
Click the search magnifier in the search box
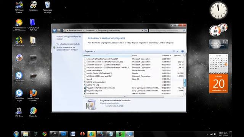click(184, 30)
